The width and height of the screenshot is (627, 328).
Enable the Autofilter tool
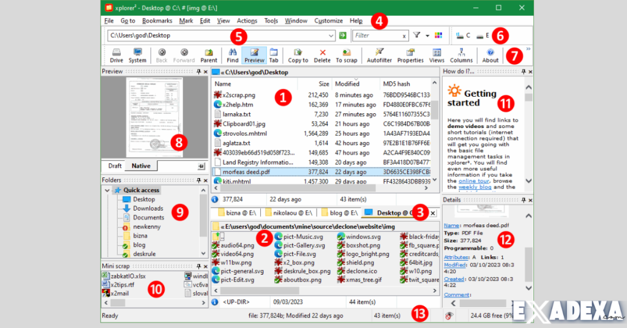click(x=379, y=56)
